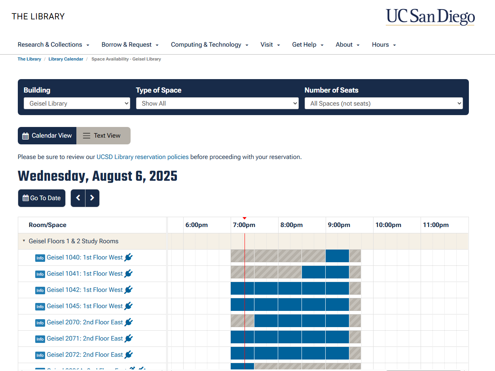Image resolution: width=495 pixels, height=371 pixels.
Task: Click the Info icon for Geisel 1040
Action: pos(40,258)
